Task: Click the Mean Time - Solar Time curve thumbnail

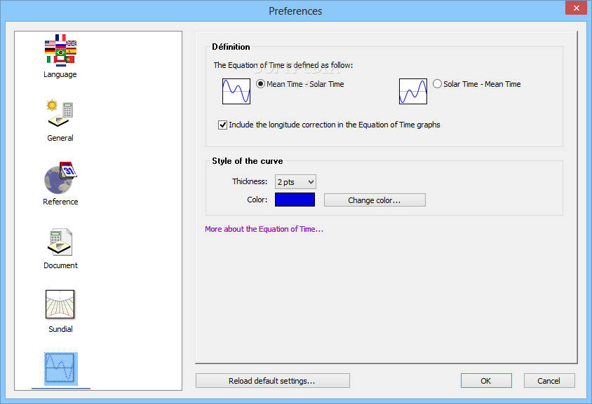Action: tap(236, 91)
